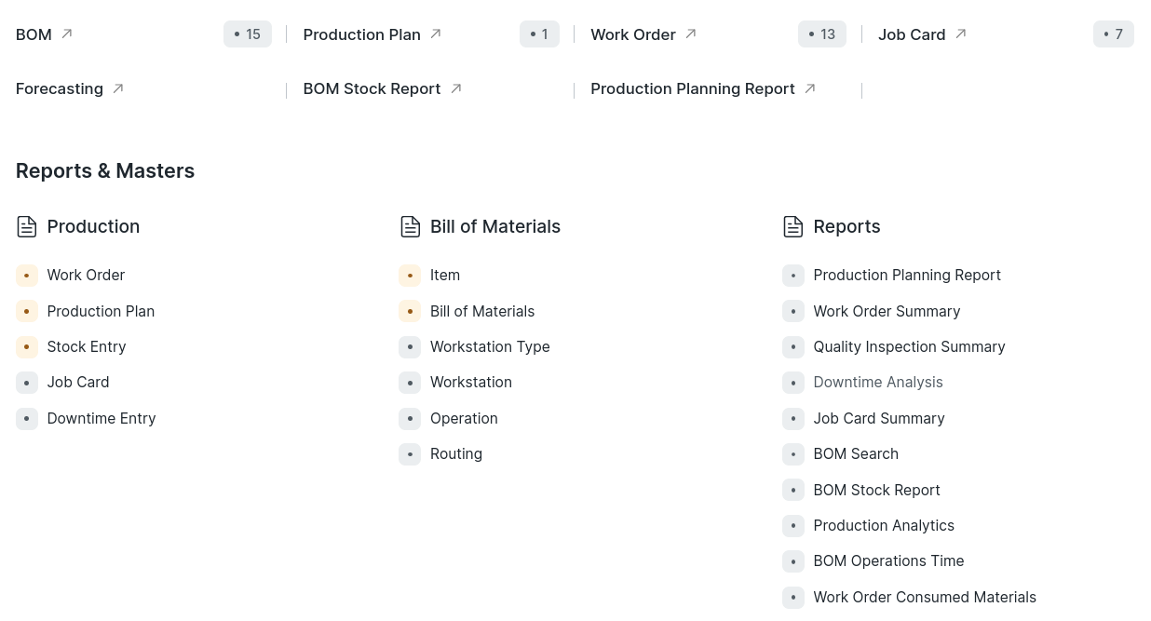Open the Production Plan shortcut
This screenshot has width=1151, height=621.
(x=361, y=34)
